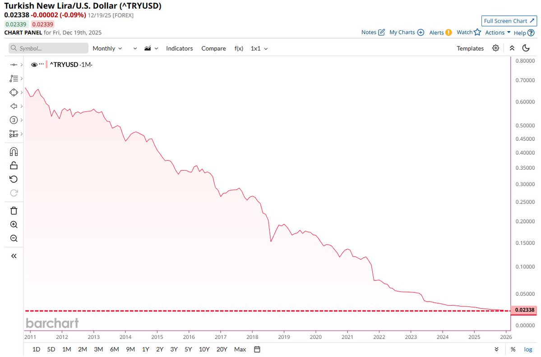Open ^TRYUSD series more options dots
The image size is (541, 357).
[x=42, y=64]
